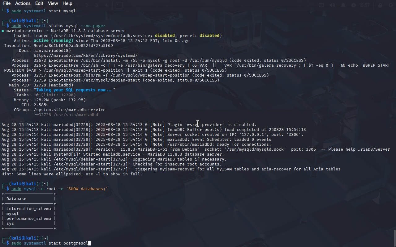
Task: Click the 'active (running)' status text
Action: tap(54, 40)
